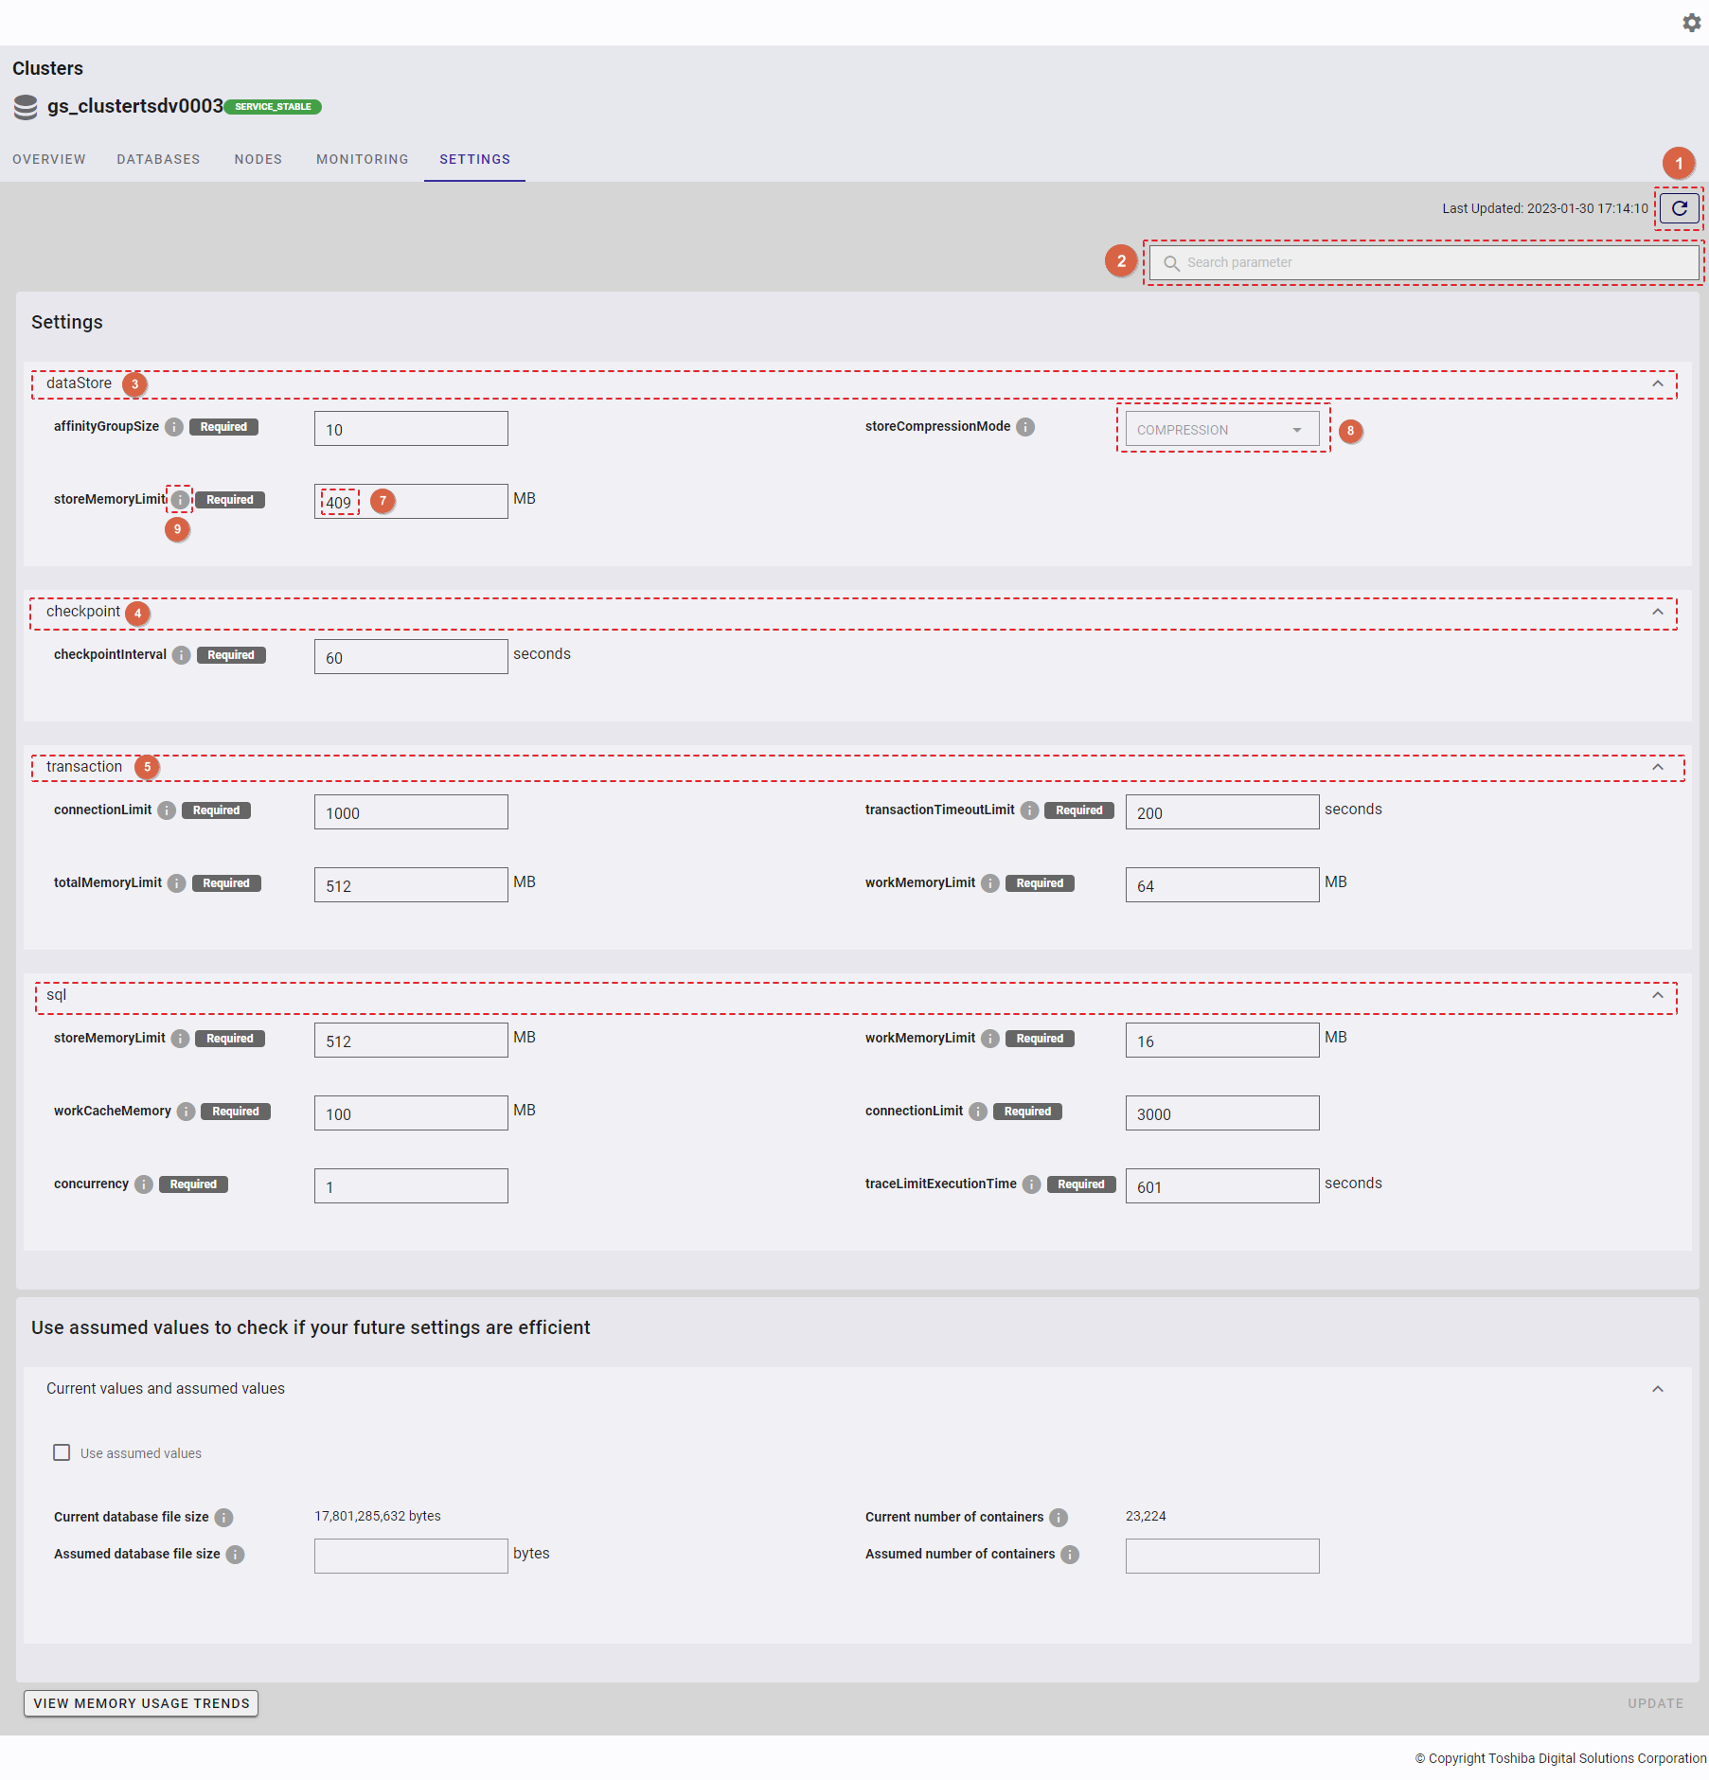The image size is (1709, 1780).
Task: Collapse Current values and assumed values panel
Action: [1657, 1389]
